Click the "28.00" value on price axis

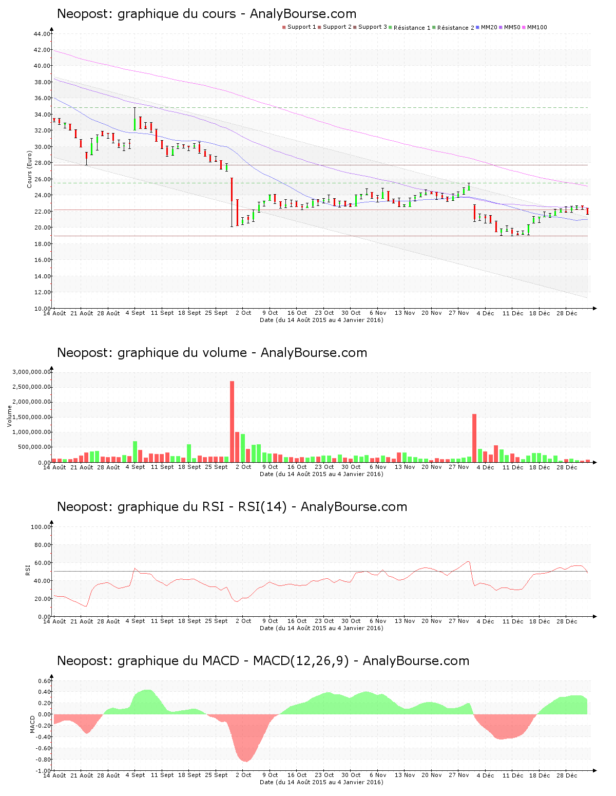42,163
